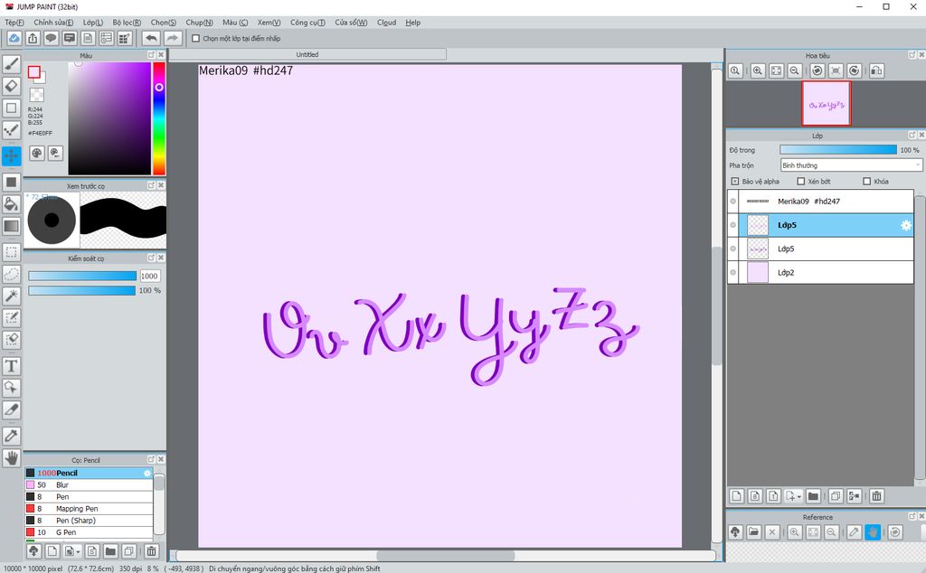Open the add-brush dropdown arrow in the brush panel
Viewport: 926px width, 573px height.
(x=78, y=552)
